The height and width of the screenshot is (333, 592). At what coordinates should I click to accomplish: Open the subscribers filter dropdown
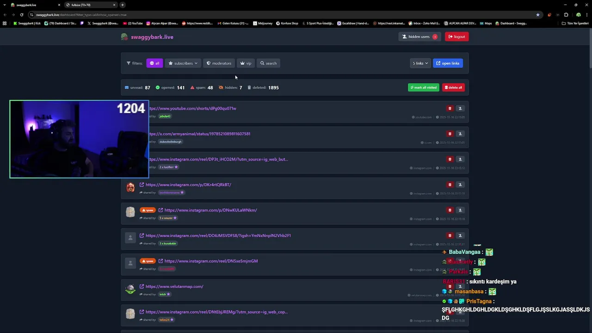pos(183,63)
